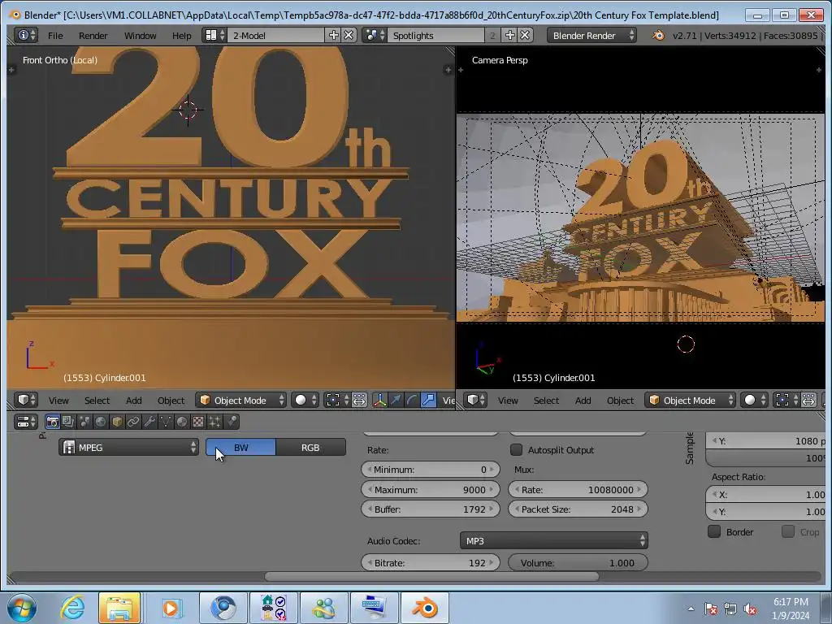This screenshot has width=832, height=624.
Task: Click the properties panel horizontal scrollbar
Action: pyautogui.click(x=431, y=577)
